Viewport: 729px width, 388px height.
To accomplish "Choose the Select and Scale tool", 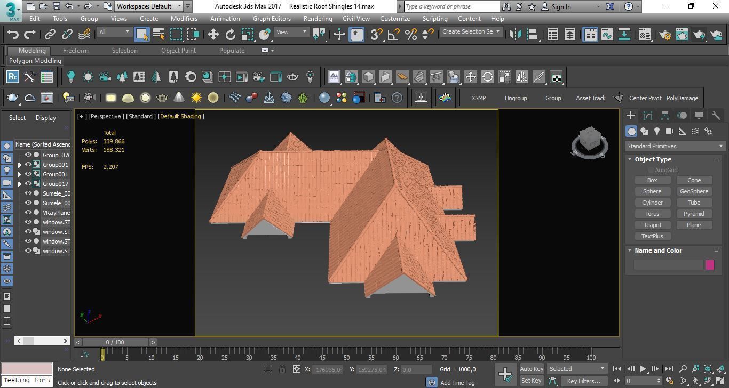I will [x=247, y=35].
